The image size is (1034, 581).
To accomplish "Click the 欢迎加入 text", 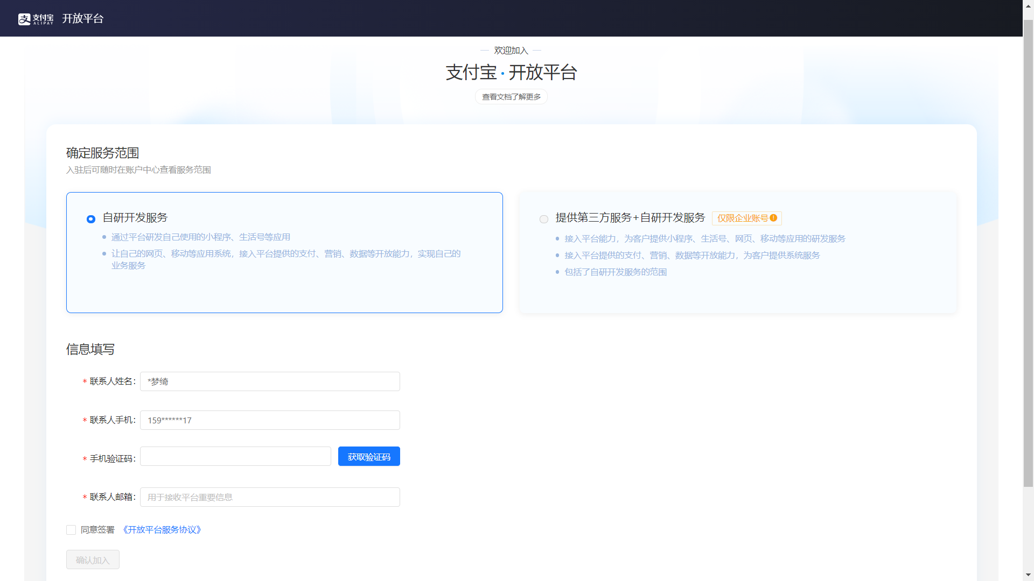I will (x=511, y=51).
